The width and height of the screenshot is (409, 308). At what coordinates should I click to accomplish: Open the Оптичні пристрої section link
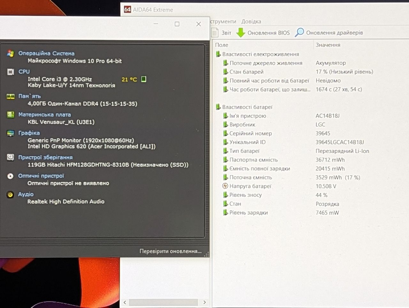[x=41, y=176]
